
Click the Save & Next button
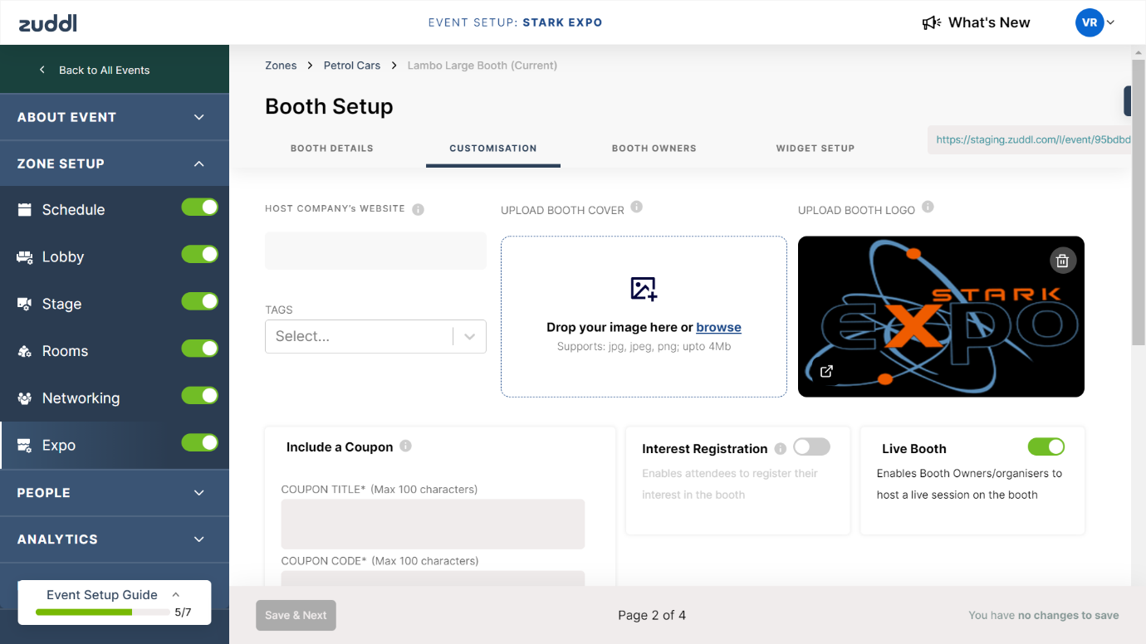[x=296, y=615]
